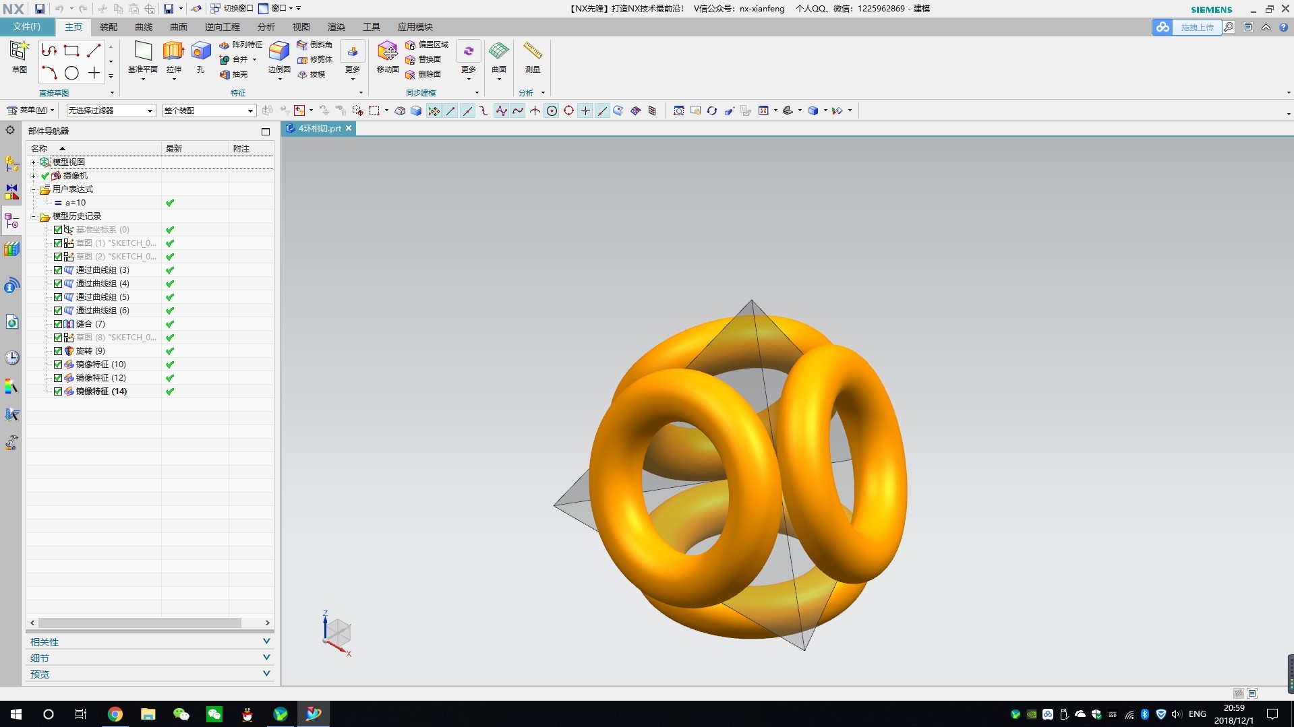Collapse the 模型历史记录 folder

tap(33, 216)
